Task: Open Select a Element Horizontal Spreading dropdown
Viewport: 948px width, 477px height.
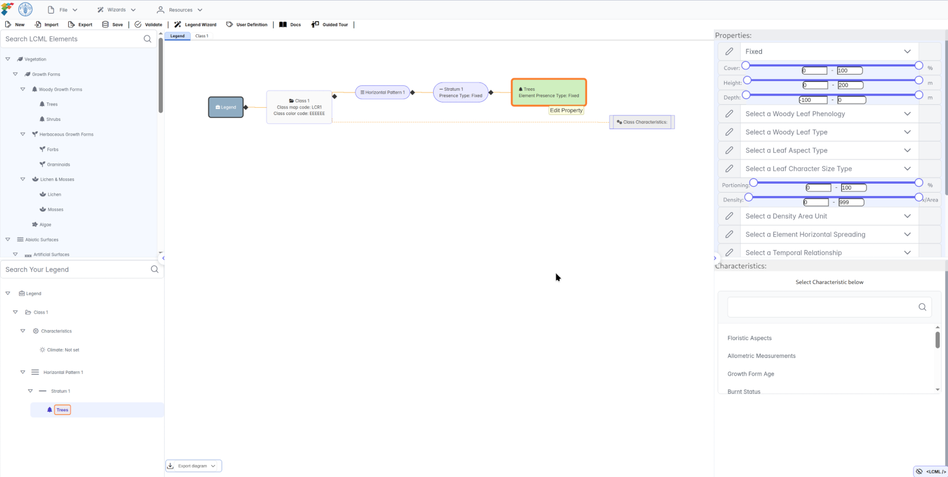Action: click(829, 235)
